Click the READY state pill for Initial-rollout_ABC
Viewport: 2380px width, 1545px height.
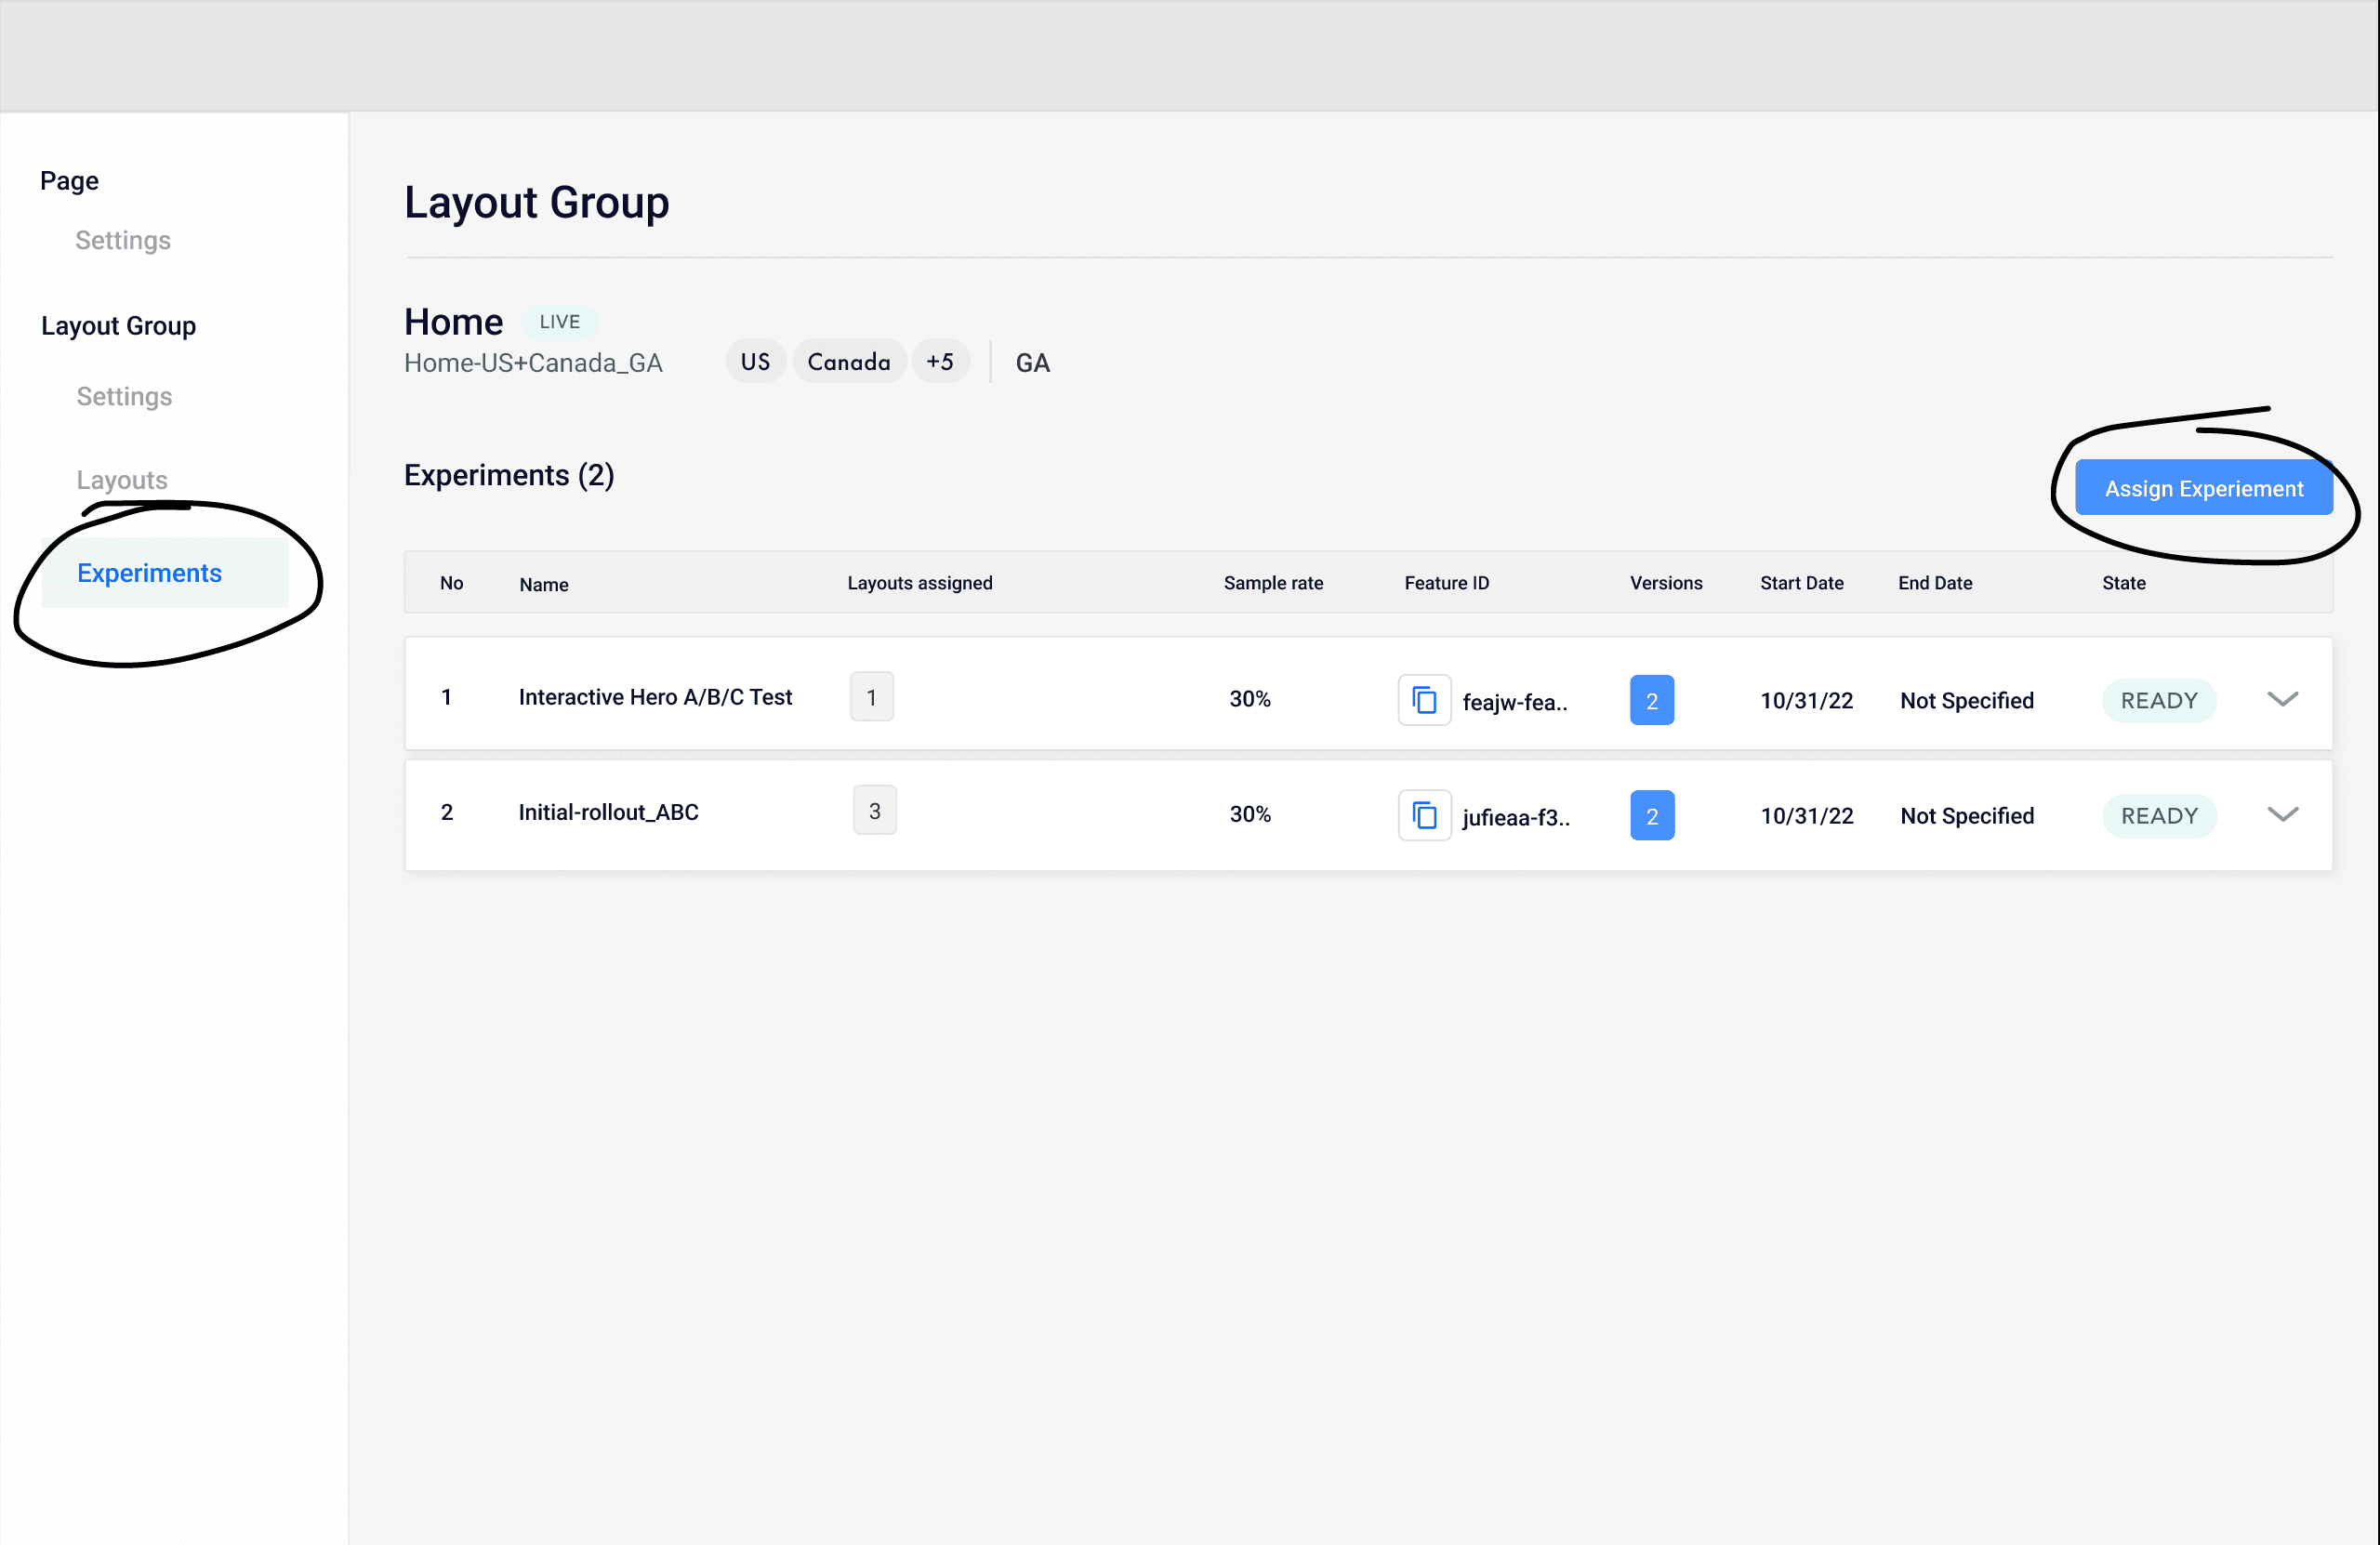(2159, 815)
